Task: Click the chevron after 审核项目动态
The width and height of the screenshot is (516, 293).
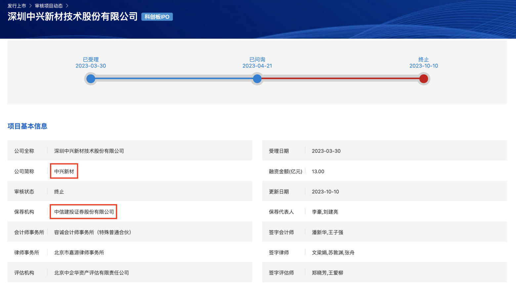Action: [x=67, y=6]
